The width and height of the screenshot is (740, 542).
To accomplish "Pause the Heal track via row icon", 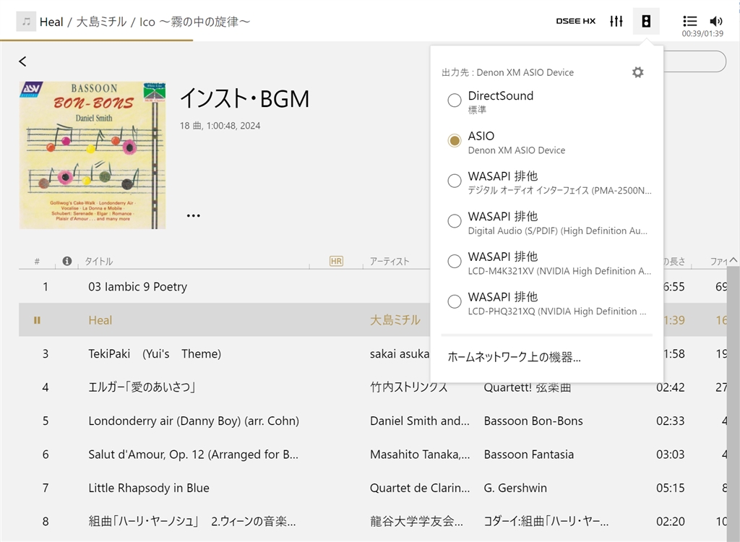I will coord(37,320).
